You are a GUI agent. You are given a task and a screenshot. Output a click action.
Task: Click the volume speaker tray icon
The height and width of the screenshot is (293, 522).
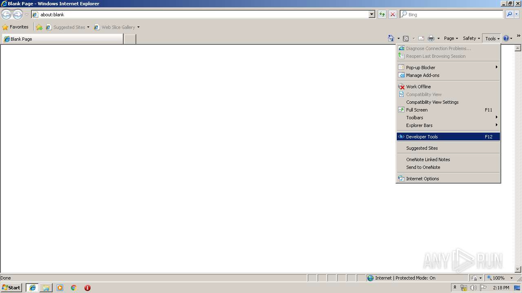tap(473, 288)
